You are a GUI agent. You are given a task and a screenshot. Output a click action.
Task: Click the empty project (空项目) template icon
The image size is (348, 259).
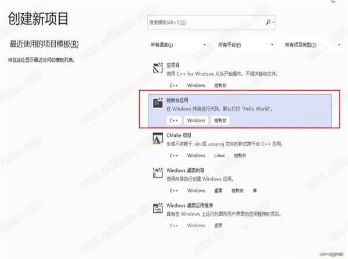coord(158,68)
